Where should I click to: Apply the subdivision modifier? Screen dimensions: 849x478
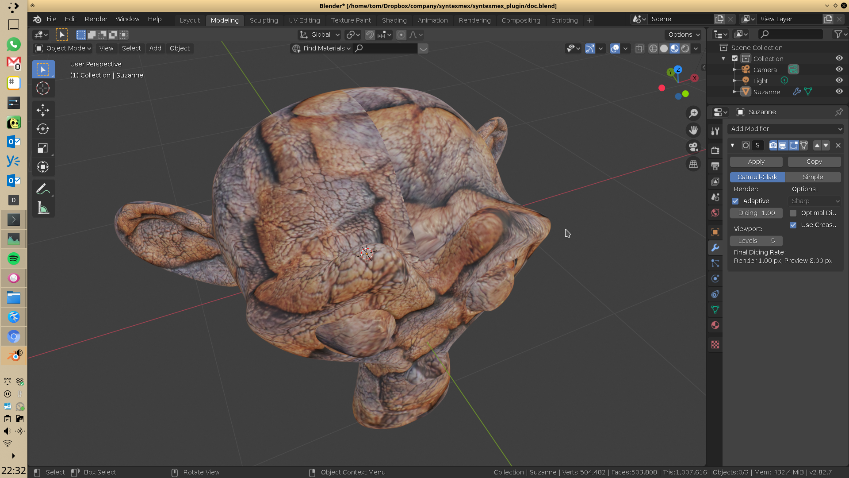point(756,162)
